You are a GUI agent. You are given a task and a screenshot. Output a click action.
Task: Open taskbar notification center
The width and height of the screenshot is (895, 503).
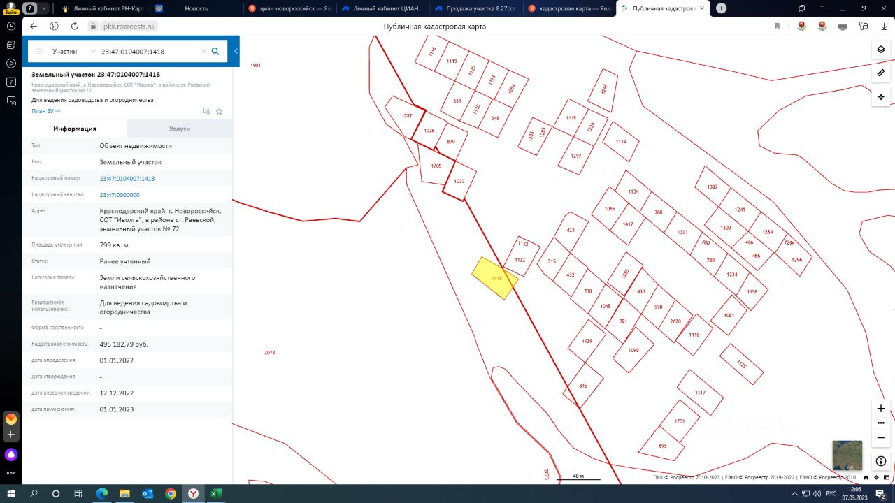882,493
